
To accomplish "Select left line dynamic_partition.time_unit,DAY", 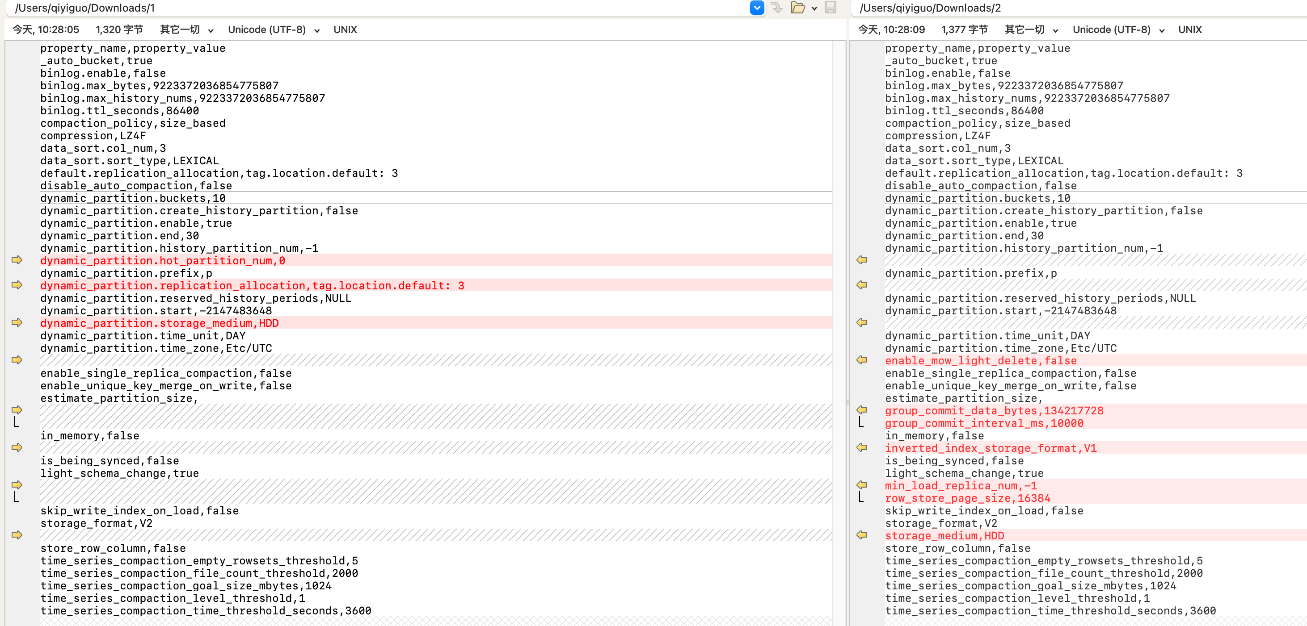I will coord(143,336).
